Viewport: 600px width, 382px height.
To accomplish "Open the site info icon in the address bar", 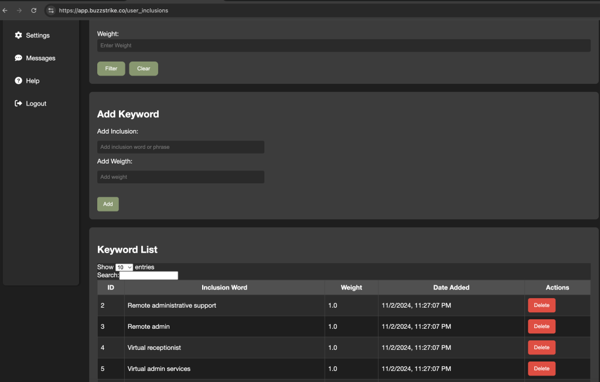I will click(51, 11).
